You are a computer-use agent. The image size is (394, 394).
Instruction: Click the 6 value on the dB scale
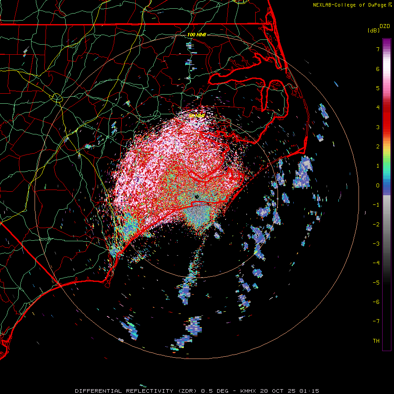[378, 69]
